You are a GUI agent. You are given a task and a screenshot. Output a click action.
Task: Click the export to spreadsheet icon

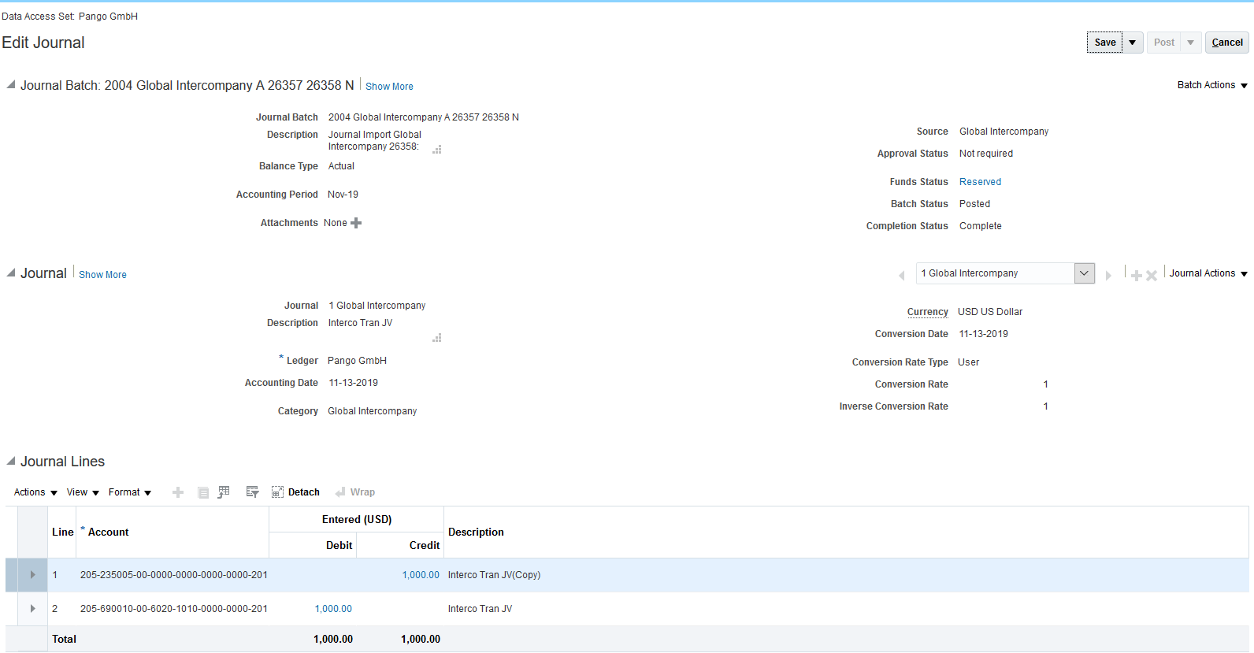tap(224, 492)
